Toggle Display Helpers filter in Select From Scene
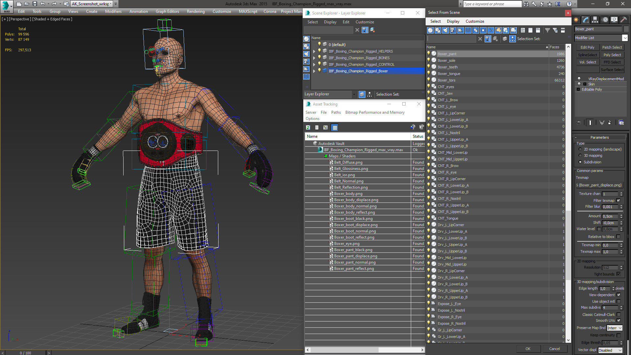631x355 pixels. click(460, 30)
